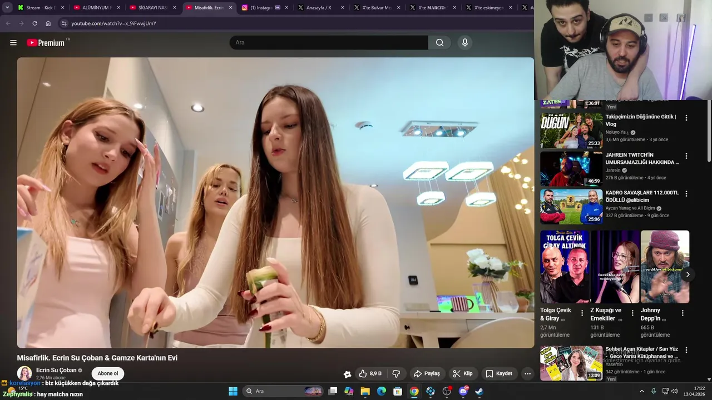This screenshot has width=712, height=400.
Task: Open Windows Start menu
Action: coord(233,391)
